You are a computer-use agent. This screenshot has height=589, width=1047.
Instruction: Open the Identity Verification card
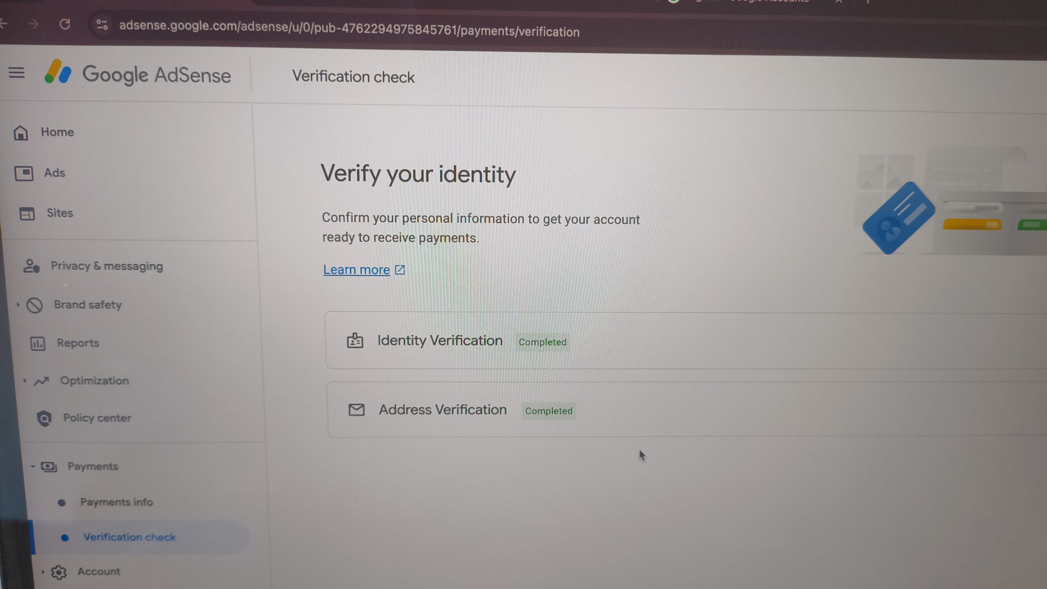(x=686, y=341)
